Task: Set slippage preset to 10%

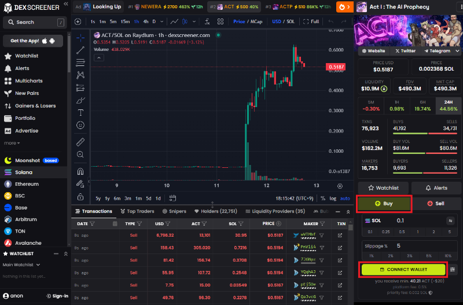Action: [448, 256]
